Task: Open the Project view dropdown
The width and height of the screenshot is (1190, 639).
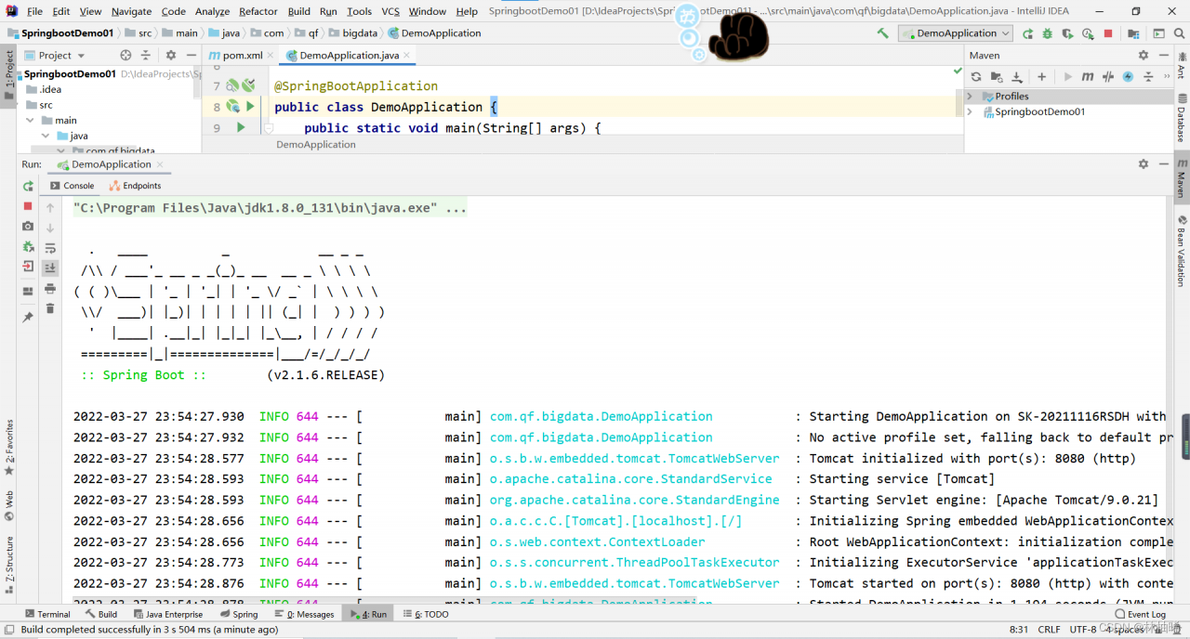Action: click(x=55, y=55)
